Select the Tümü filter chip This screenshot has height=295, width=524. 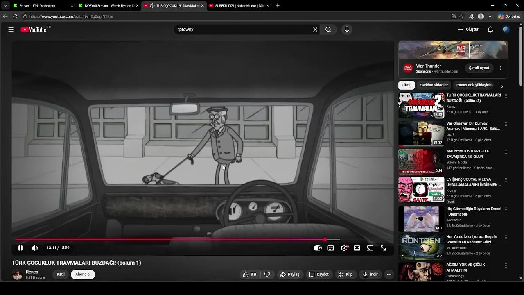[407, 85]
